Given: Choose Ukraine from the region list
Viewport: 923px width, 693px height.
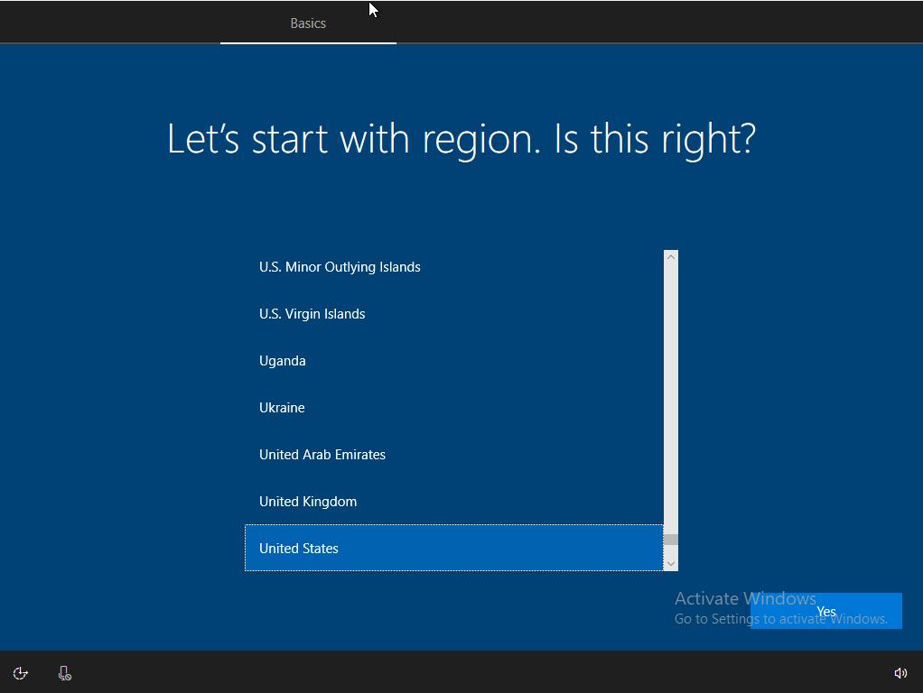Looking at the screenshot, I should [454, 408].
